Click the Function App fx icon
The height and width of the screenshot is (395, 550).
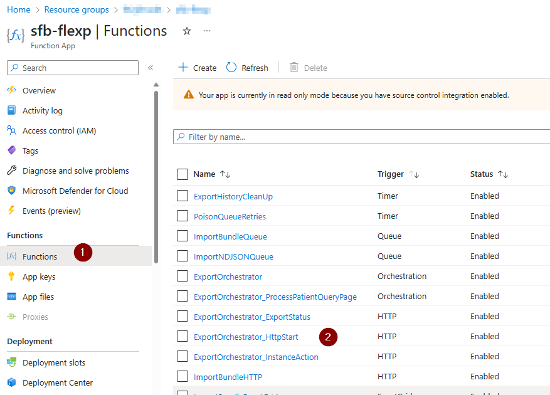tap(16, 35)
